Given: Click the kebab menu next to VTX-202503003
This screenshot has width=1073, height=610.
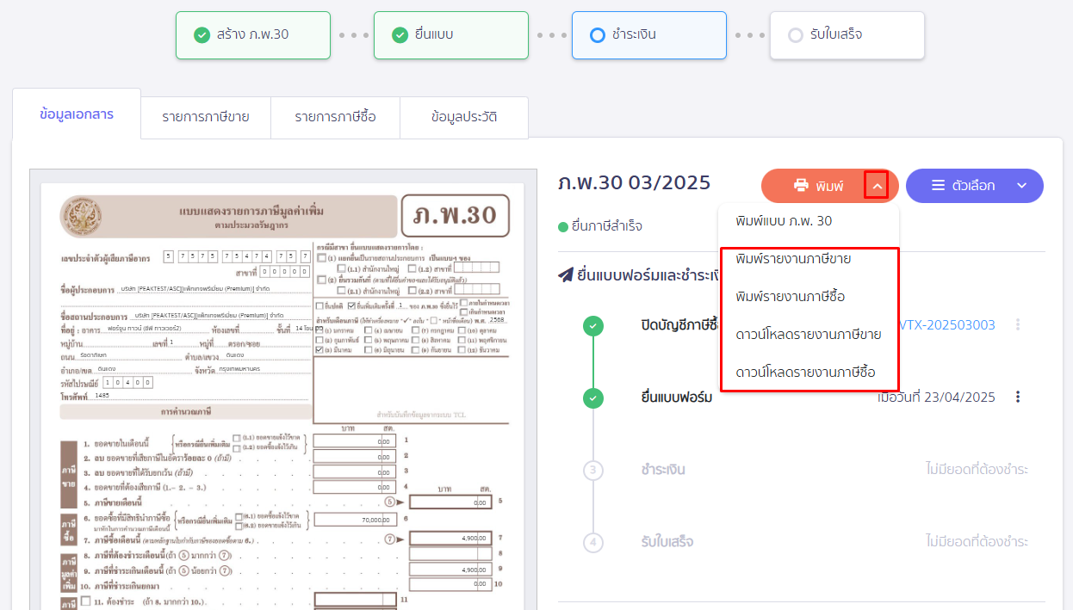Looking at the screenshot, I should 1016,325.
